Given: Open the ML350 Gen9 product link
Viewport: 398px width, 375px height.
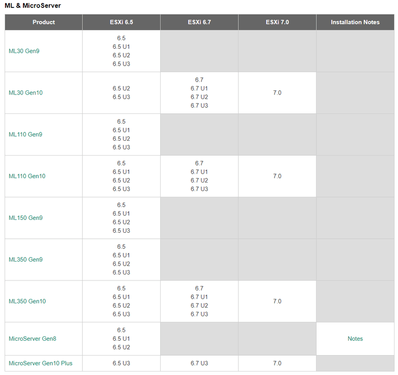Looking at the screenshot, I should pyautogui.click(x=26, y=260).
